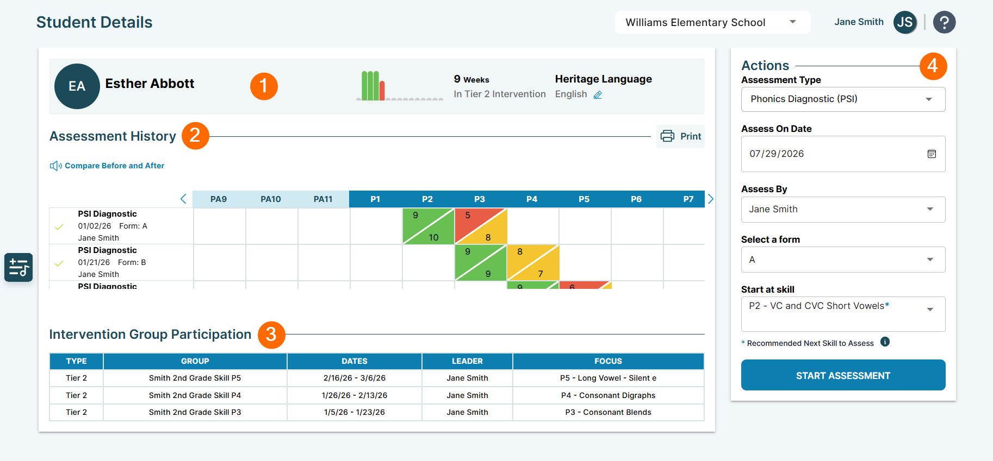Viewport: 993px width, 461px height.
Task: Click START ASSESSMENT button
Action: point(843,375)
